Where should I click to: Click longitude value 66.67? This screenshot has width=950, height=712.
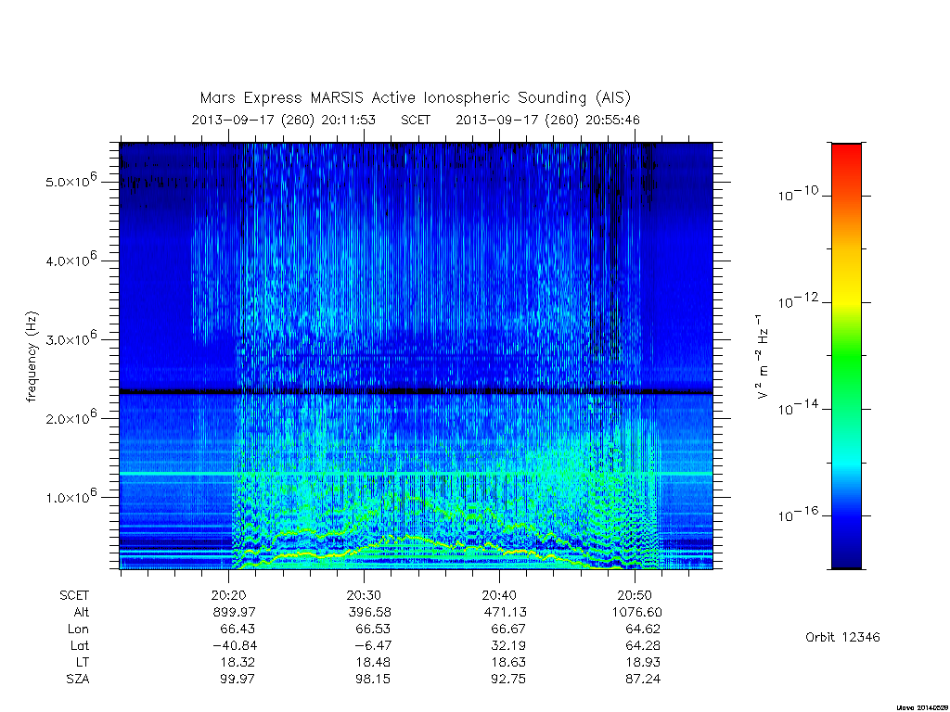pos(508,629)
